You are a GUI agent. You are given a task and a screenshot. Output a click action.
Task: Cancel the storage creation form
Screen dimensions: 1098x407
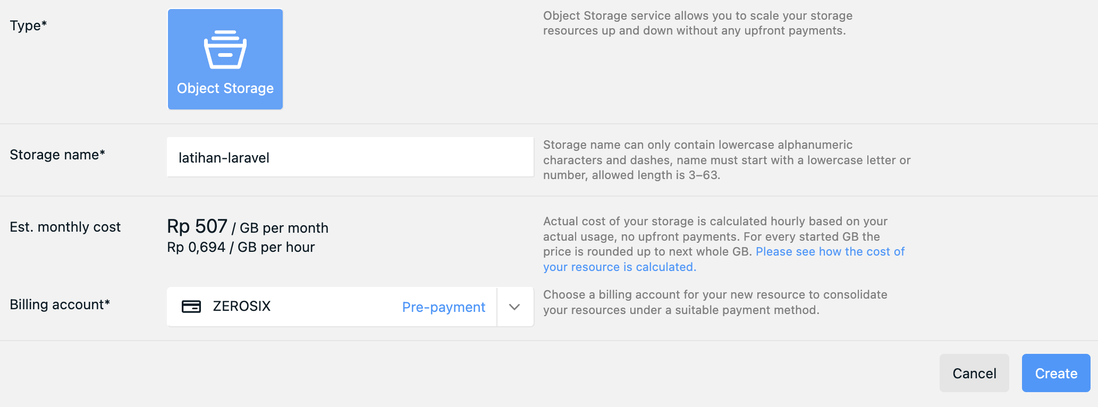pyautogui.click(x=974, y=373)
